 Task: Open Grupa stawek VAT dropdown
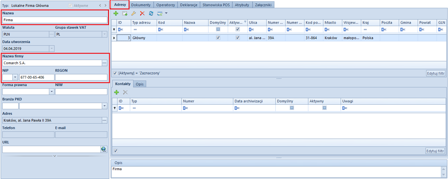coord(104,34)
